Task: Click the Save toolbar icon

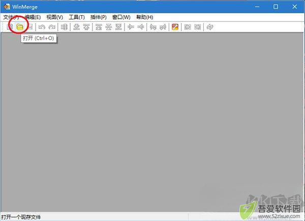Action: pyautogui.click(x=30, y=27)
